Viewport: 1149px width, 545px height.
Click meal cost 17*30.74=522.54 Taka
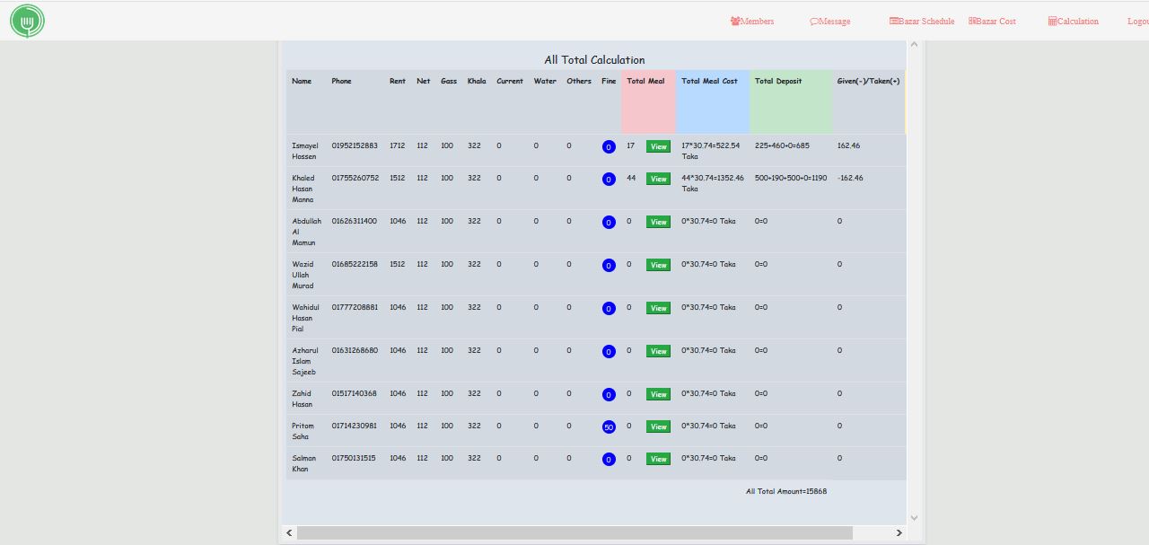[711, 151]
